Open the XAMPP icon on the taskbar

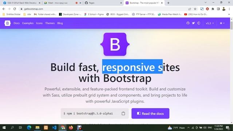[x=46, y=128]
